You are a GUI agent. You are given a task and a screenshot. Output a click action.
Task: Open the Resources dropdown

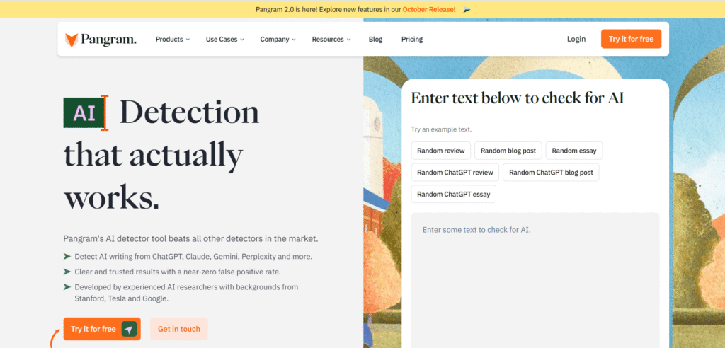click(x=331, y=40)
